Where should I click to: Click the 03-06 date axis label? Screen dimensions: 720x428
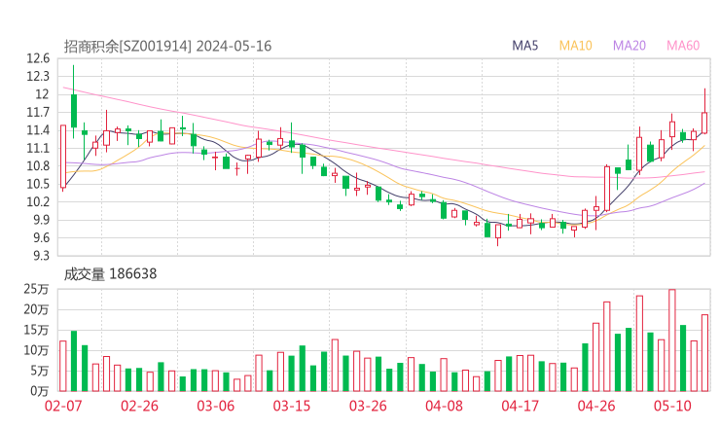click(216, 406)
